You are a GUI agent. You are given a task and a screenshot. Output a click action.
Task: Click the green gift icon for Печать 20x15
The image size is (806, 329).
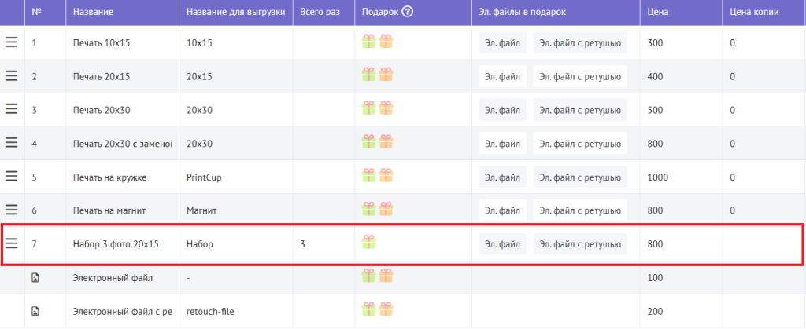point(369,75)
